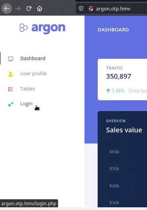
Task: Click the Sales value overview chart card
Action: (122, 159)
